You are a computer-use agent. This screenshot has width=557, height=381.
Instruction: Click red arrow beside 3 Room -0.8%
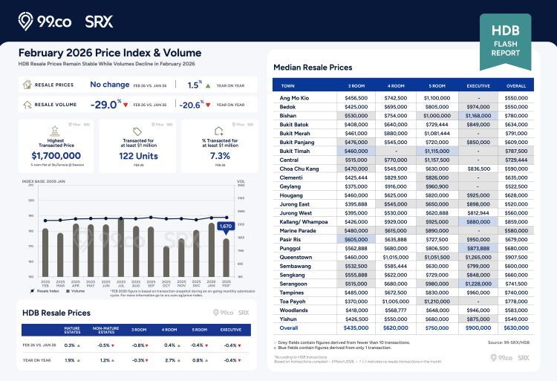coord(146,345)
